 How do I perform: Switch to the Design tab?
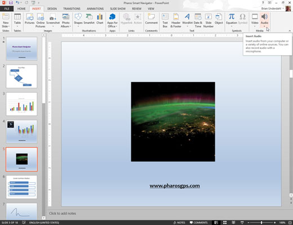point(52,8)
